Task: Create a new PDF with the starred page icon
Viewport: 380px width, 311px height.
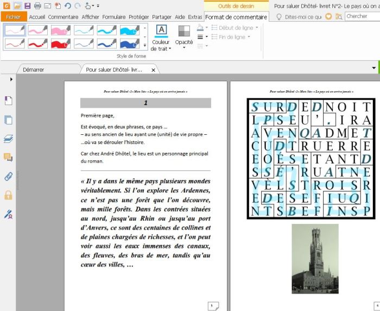Action: tap(58, 5)
